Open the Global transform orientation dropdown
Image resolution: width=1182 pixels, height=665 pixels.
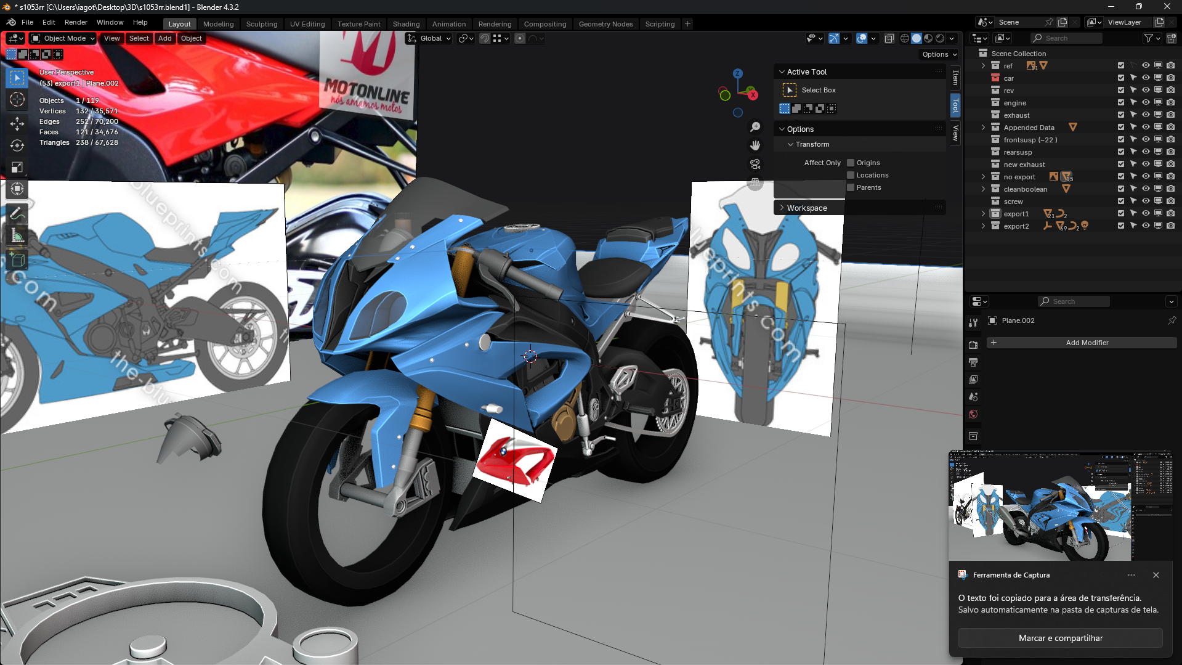[430, 38]
